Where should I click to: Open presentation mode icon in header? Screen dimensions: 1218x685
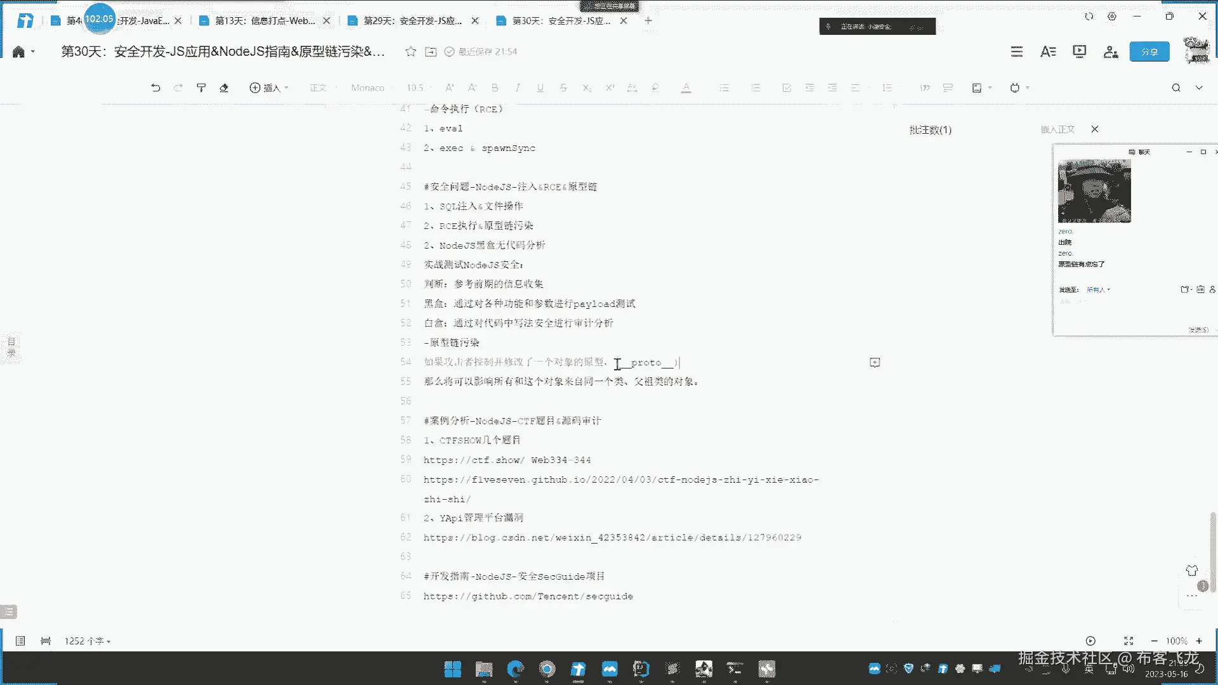coord(1079,51)
